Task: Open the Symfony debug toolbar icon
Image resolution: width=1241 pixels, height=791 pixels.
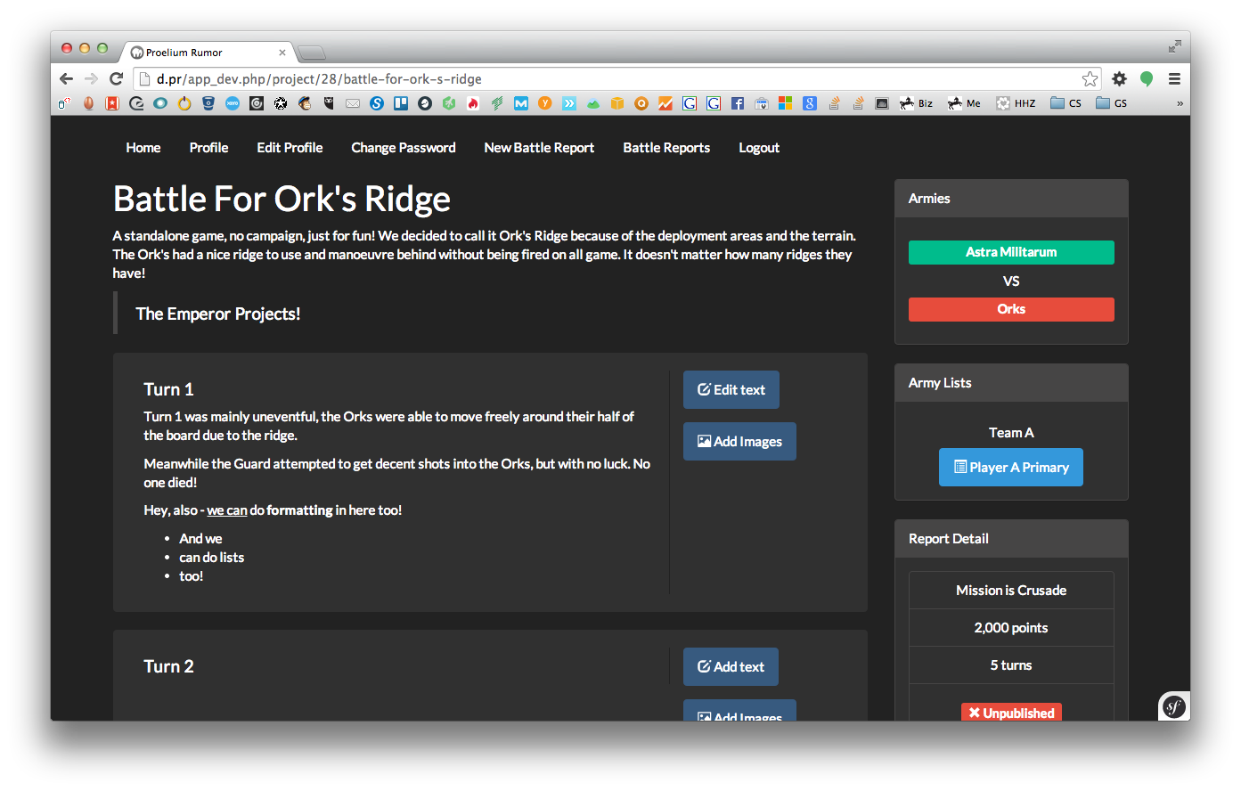Action: click(1174, 707)
